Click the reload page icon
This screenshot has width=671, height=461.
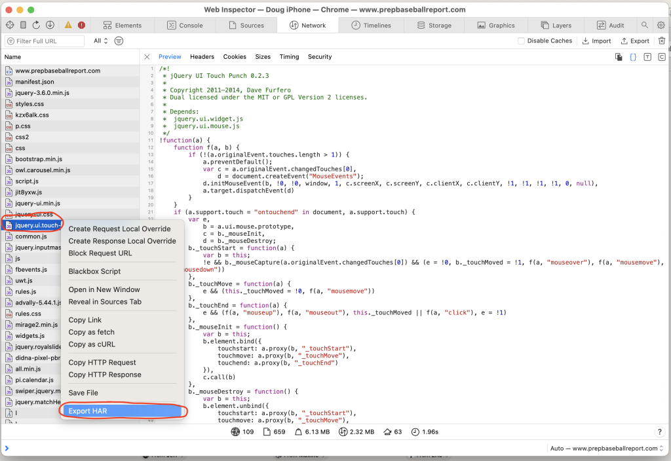[x=37, y=26]
